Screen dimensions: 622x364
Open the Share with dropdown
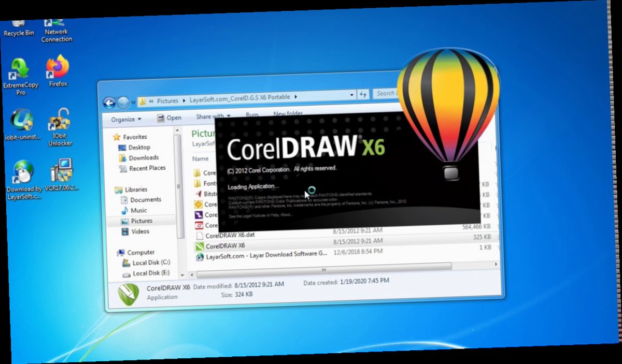(x=213, y=117)
